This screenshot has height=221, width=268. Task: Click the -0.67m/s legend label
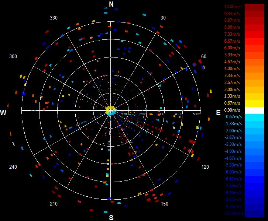click(233, 117)
